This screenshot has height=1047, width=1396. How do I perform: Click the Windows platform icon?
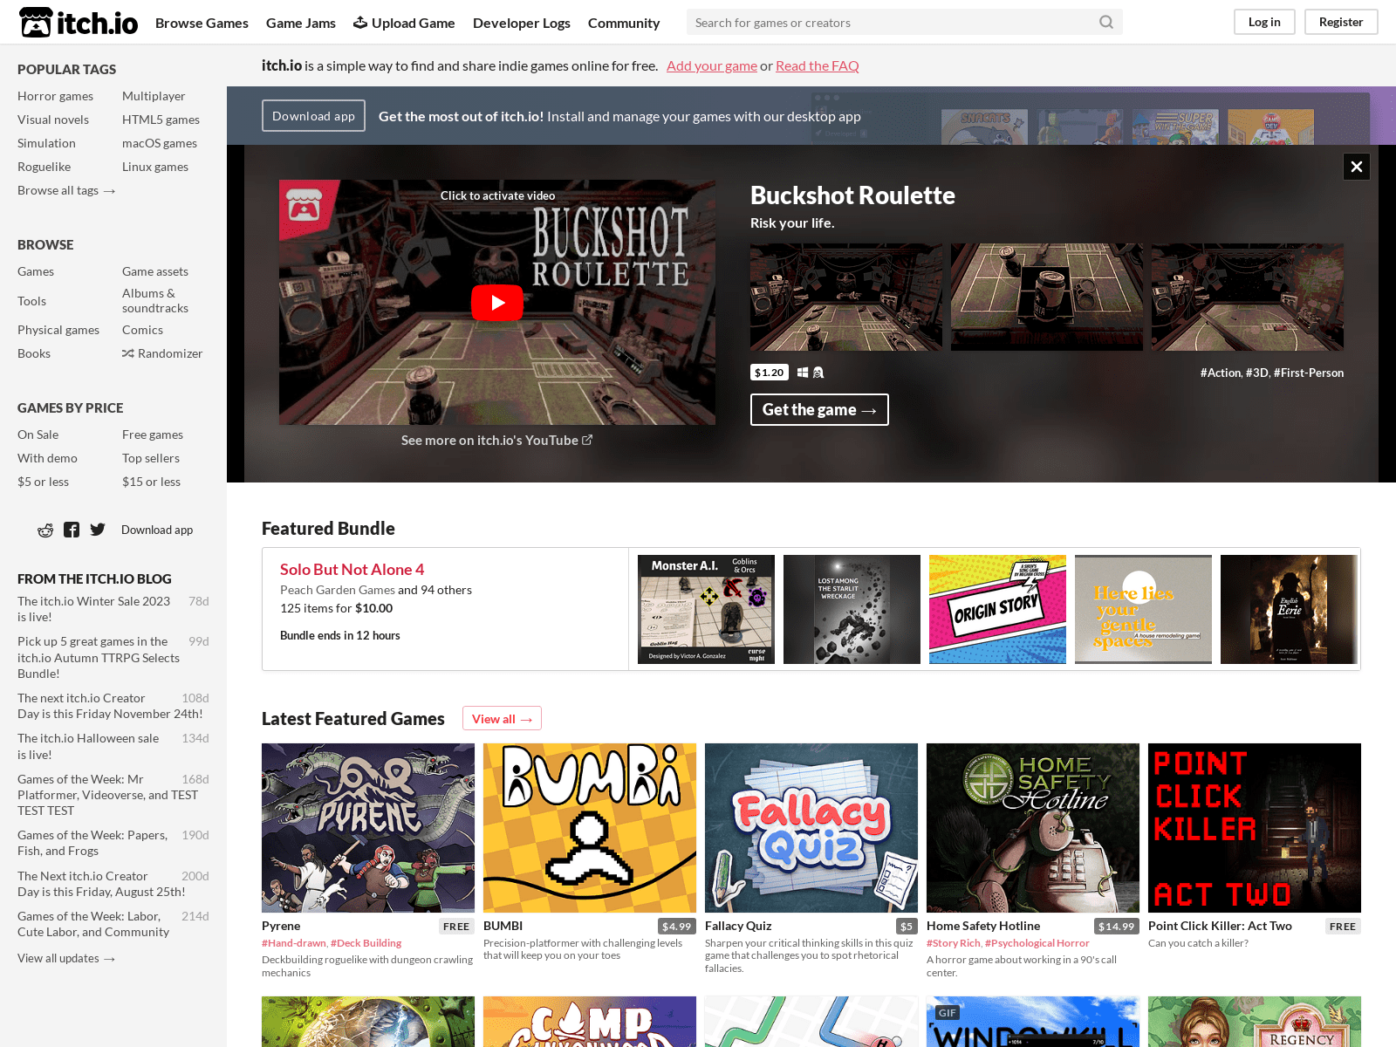click(x=803, y=373)
